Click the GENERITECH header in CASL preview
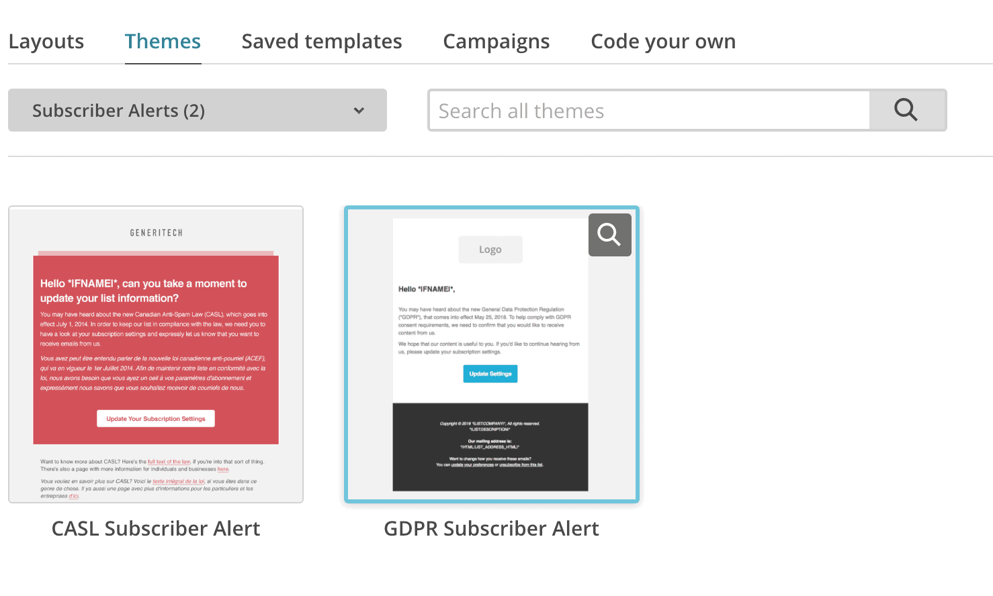The image size is (993, 596). 157,233
